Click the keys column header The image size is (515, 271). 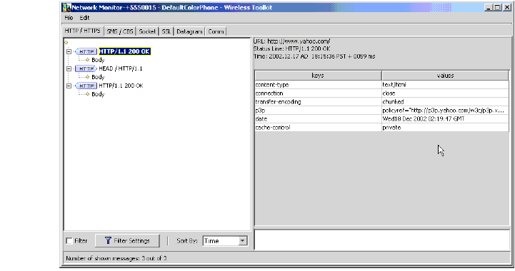318,76
